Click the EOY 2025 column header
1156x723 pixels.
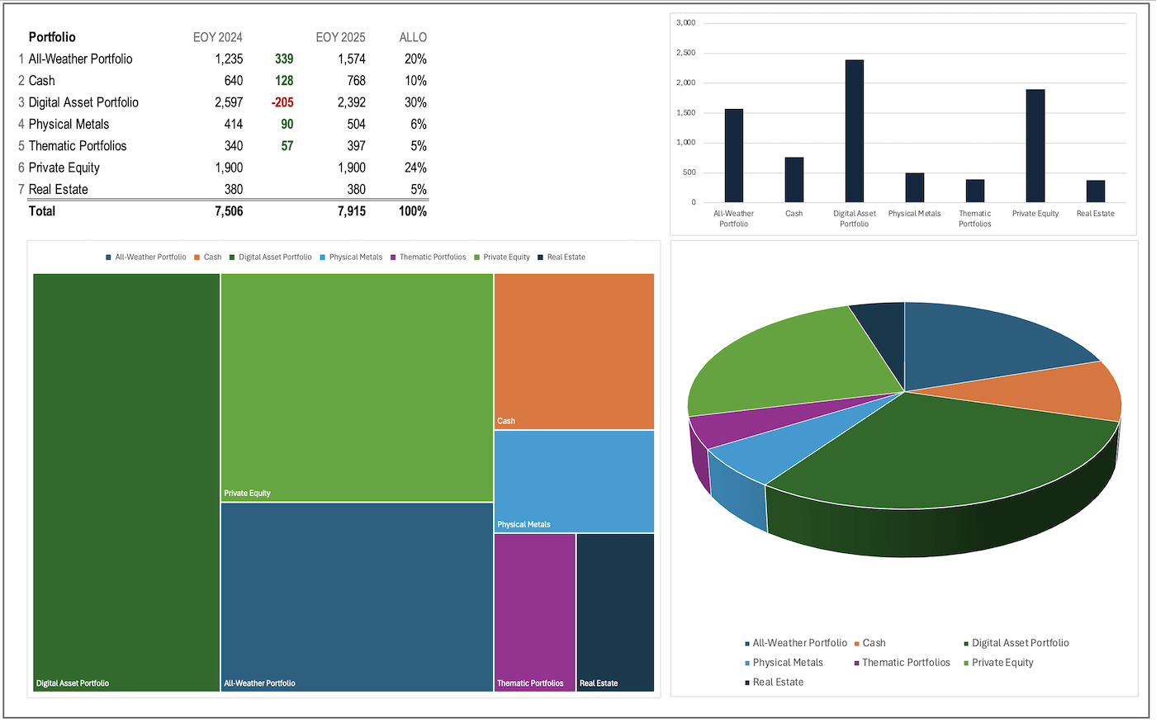pos(340,37)
